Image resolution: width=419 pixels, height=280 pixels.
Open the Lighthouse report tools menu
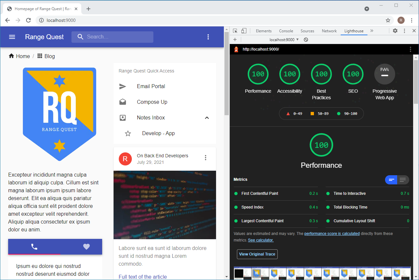411,49
